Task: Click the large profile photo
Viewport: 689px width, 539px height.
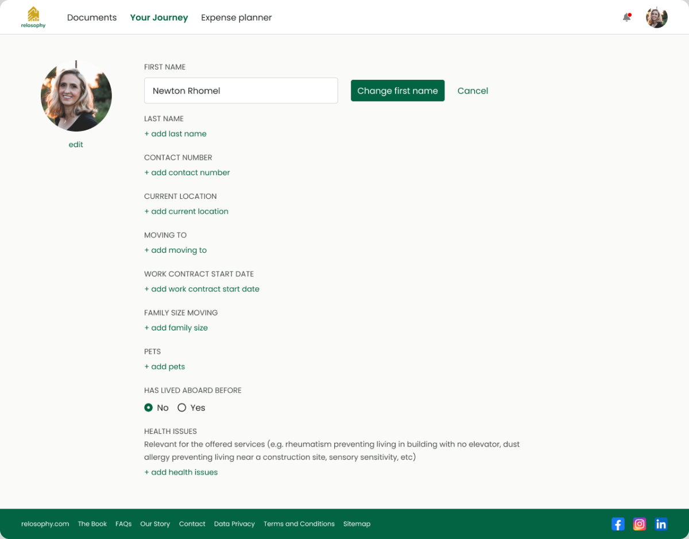Action: point(76,96)
